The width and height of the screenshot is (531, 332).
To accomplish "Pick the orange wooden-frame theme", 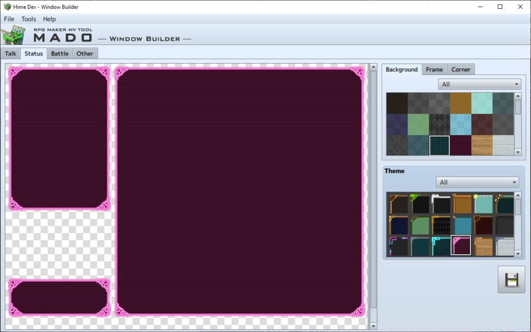I will pos(462,204).
